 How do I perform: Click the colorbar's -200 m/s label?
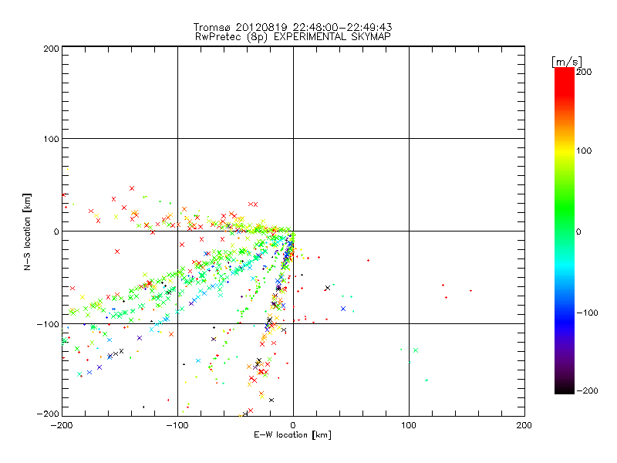click(x=587, y=390)
